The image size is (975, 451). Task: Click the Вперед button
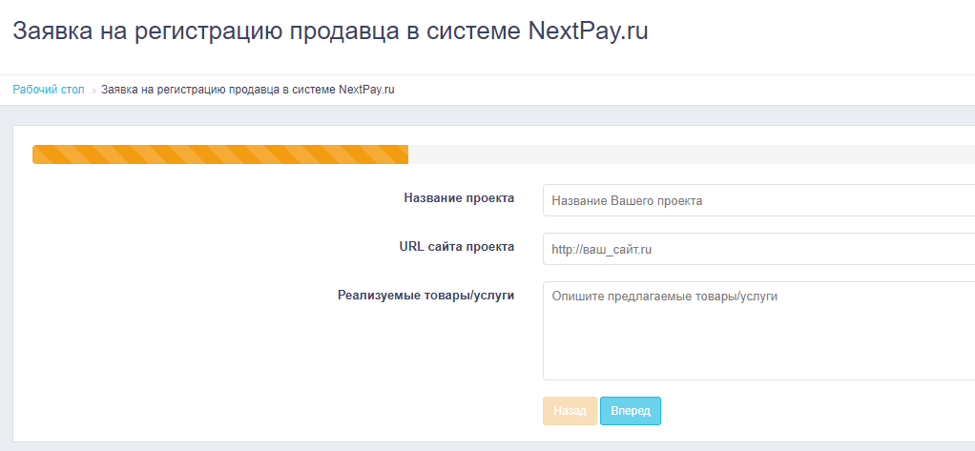tap(631, 411)
